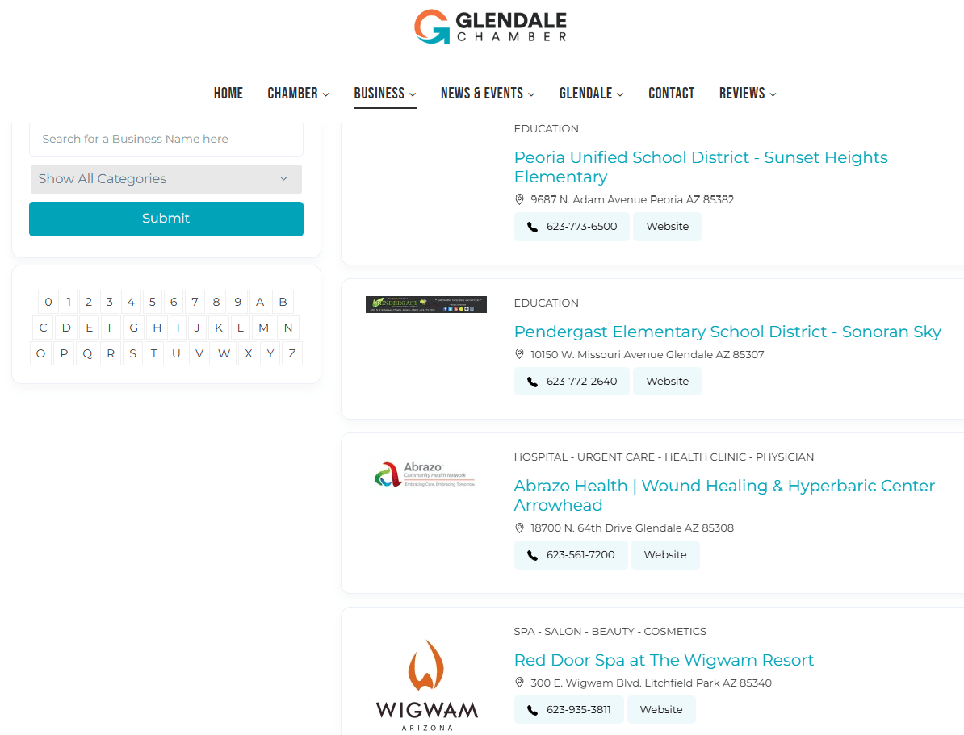
Task: Submit the business search form
Action: pos(166,219)
